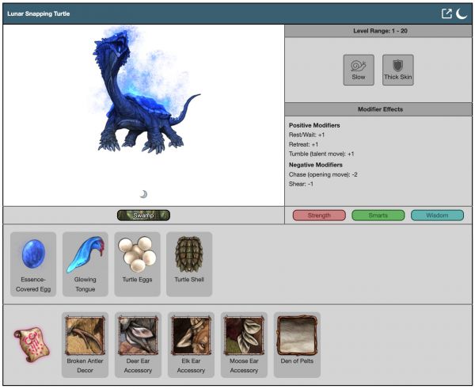Toggle the crescent moon night mode icon
The image size is (475, 389).
[x=462, y=13]
